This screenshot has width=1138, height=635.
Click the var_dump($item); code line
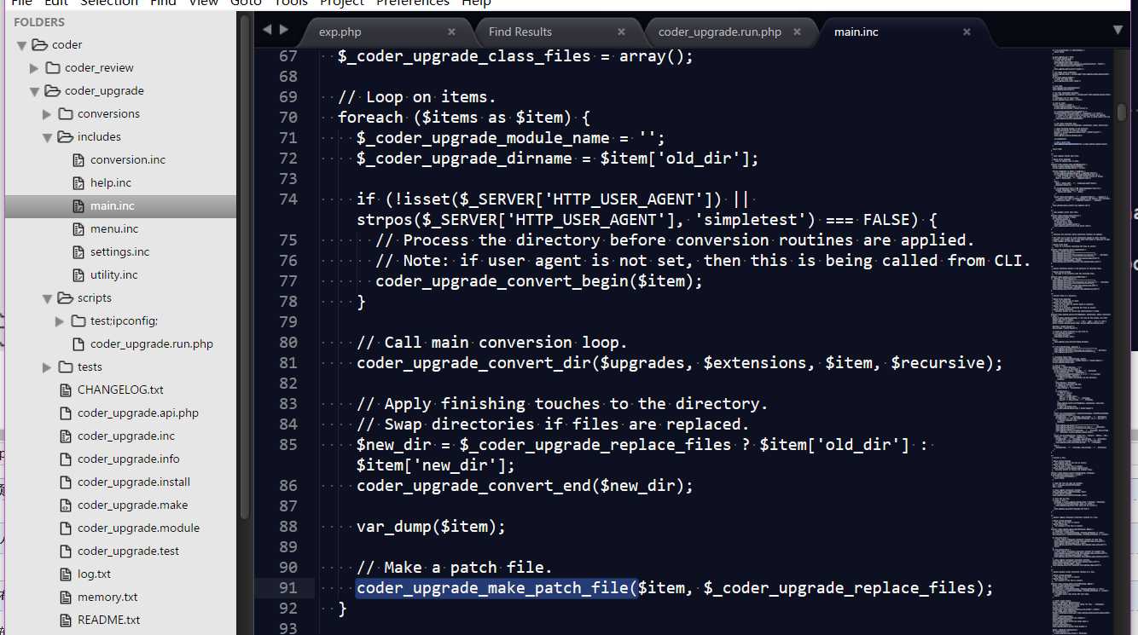(431, 527)
